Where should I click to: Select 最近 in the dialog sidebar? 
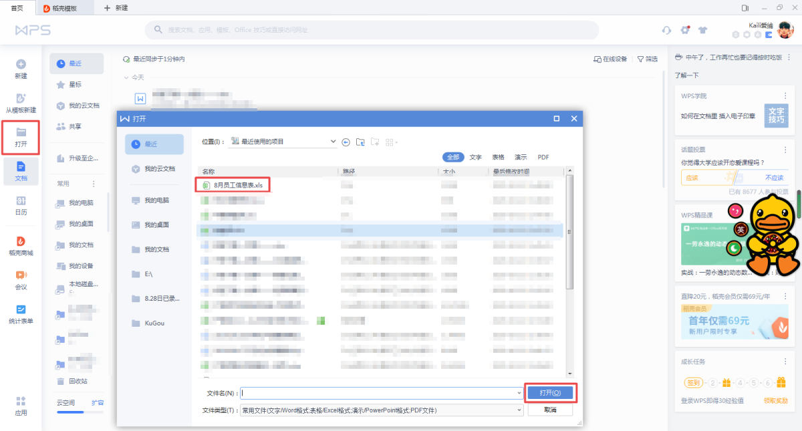coord(154,144)
